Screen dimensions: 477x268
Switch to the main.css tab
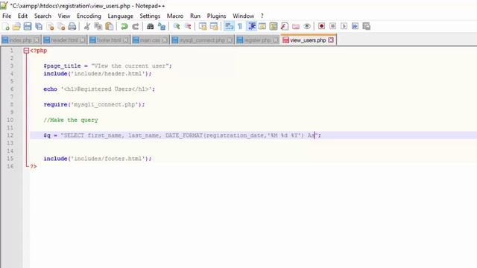tap(150, 40)
